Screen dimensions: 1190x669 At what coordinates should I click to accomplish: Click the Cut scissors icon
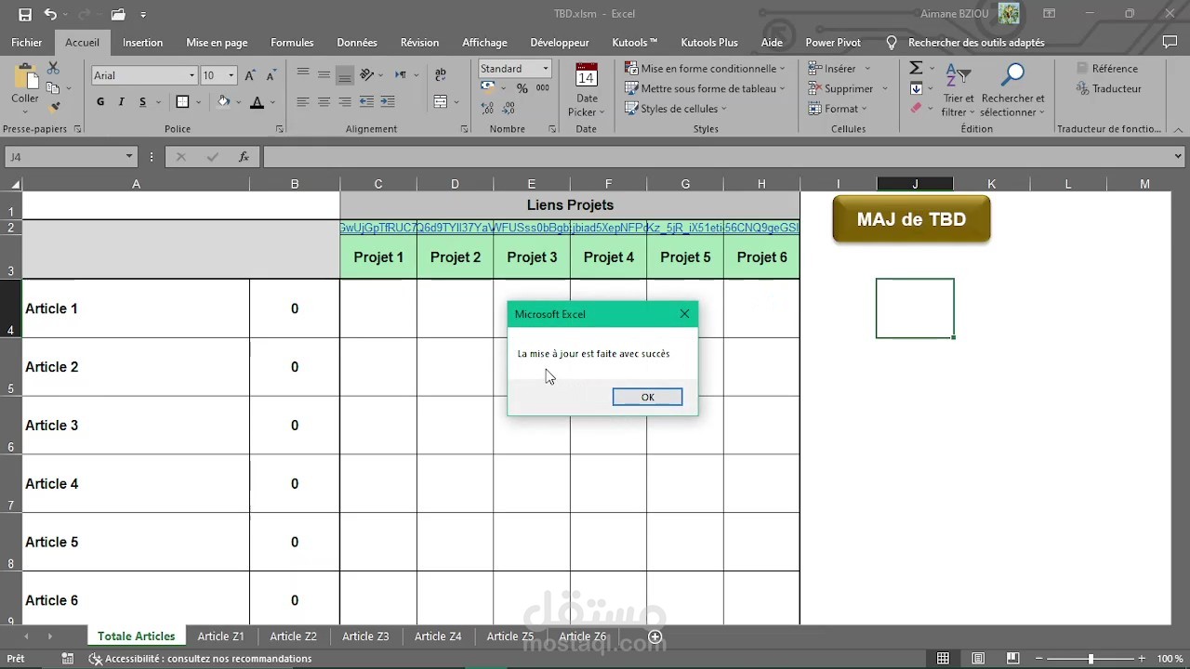click(53, 69)
